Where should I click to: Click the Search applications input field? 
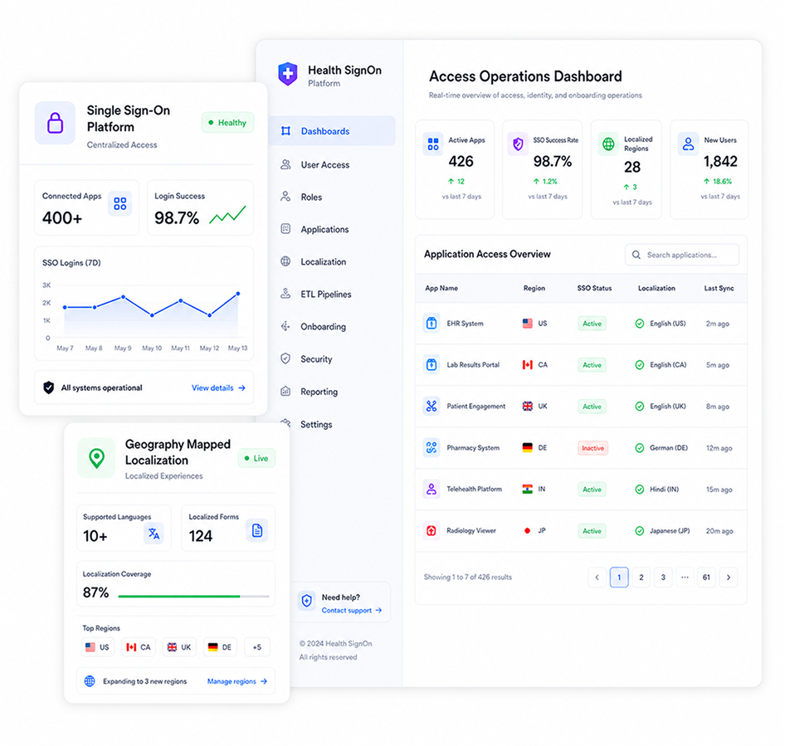(x=682, y=255)
